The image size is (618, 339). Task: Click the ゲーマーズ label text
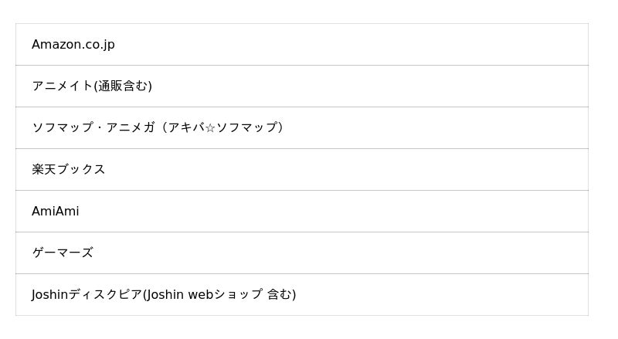tap(63, 253)
